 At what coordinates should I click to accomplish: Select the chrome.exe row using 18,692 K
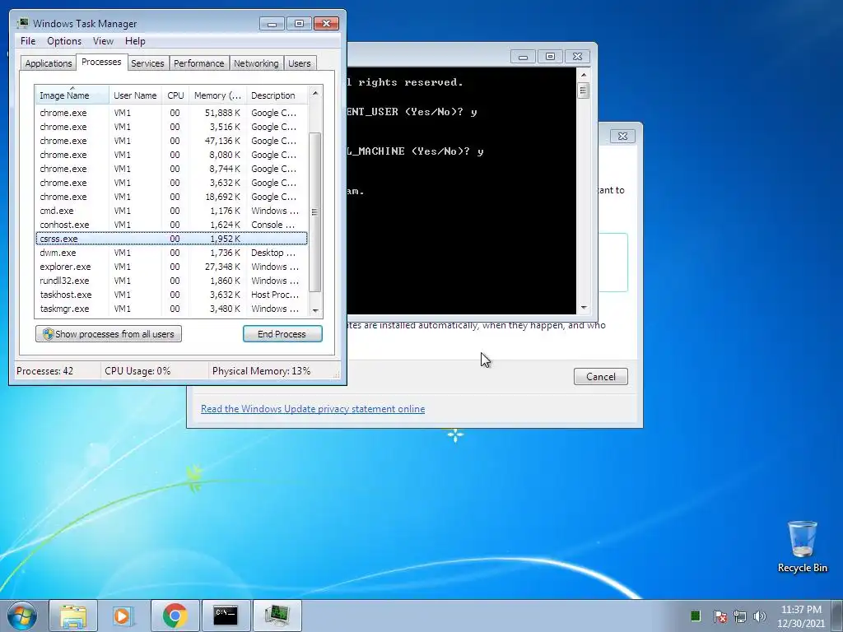coord(171,197)
